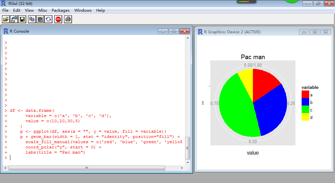Open the Help menu
335x183 pixels.
coord(100,10)
